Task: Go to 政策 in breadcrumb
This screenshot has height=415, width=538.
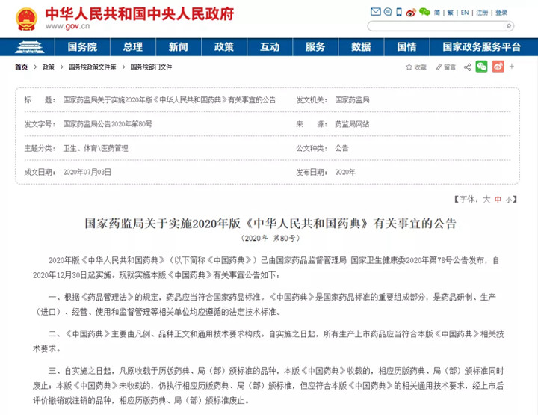Action: (49, 67)
